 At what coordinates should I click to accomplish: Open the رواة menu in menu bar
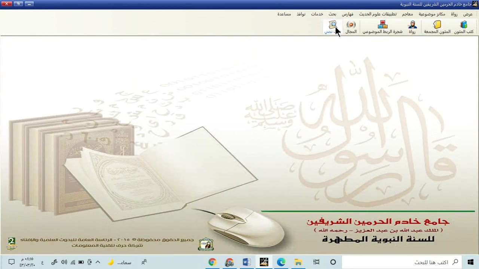(x=454, y=14)
